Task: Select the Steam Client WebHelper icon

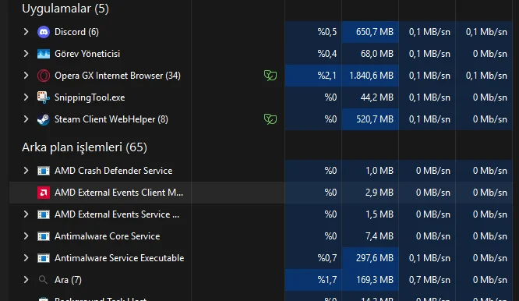Action: tap(44, 119)
